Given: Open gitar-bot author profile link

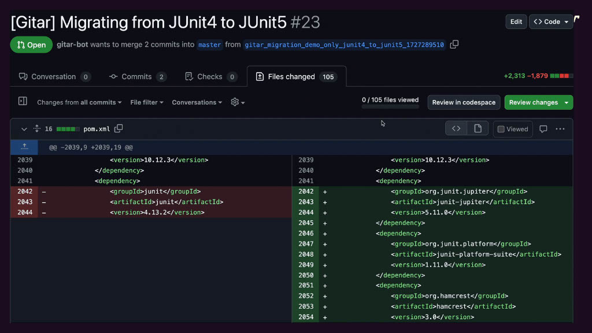Looking at the screenshot, I should 72,45.
